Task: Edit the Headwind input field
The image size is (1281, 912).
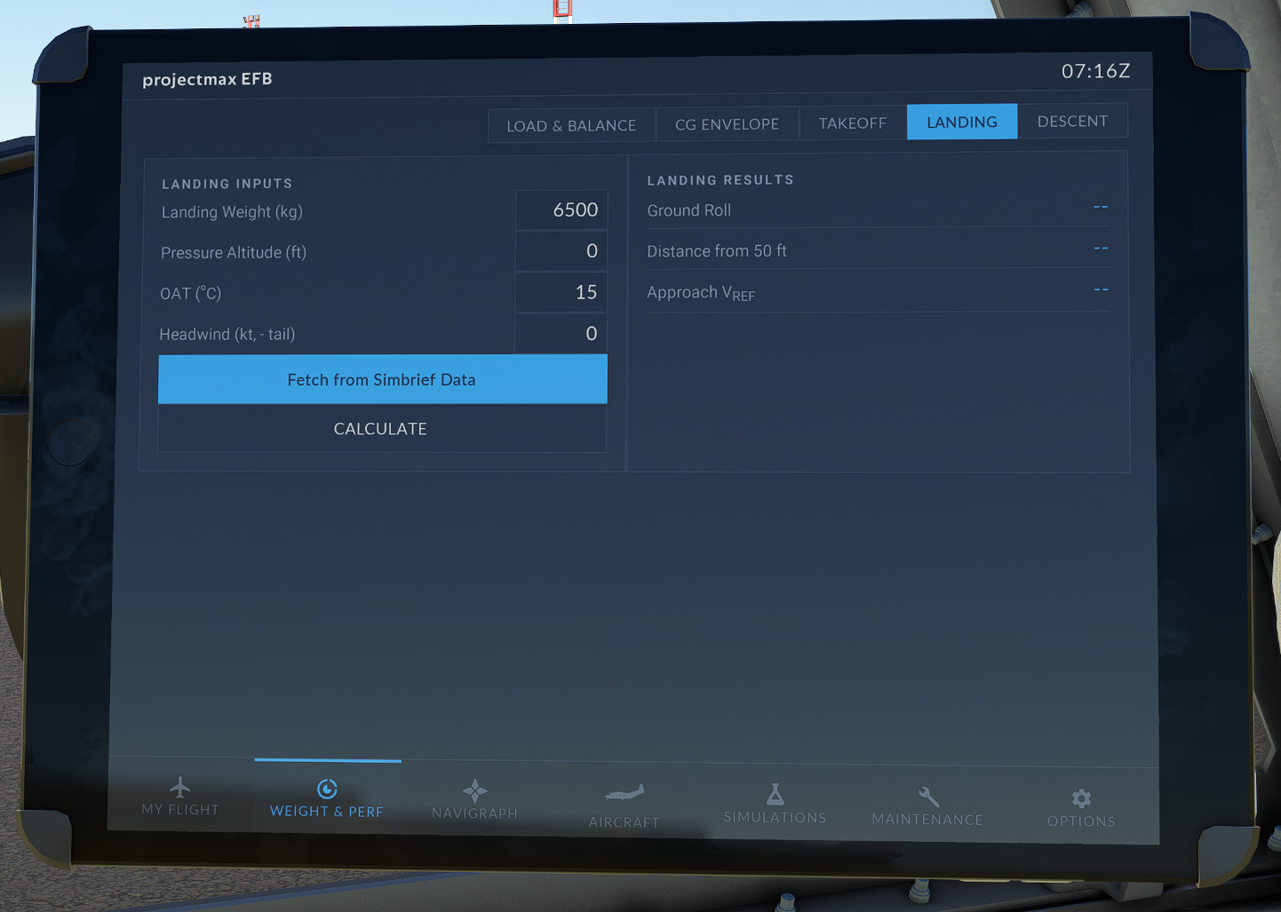Action: coord(561,334)
